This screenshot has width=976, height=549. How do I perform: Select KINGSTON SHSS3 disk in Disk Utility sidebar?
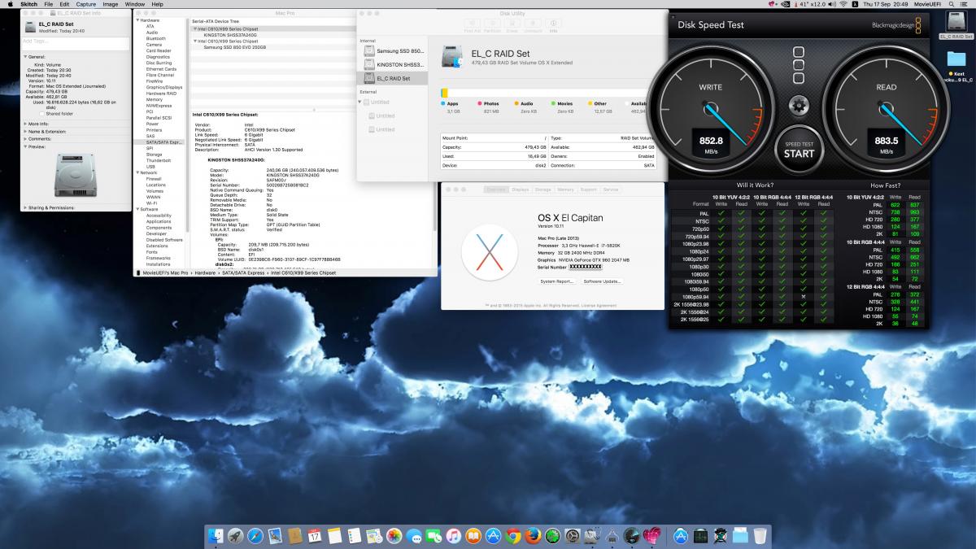(x=393, y=64)
